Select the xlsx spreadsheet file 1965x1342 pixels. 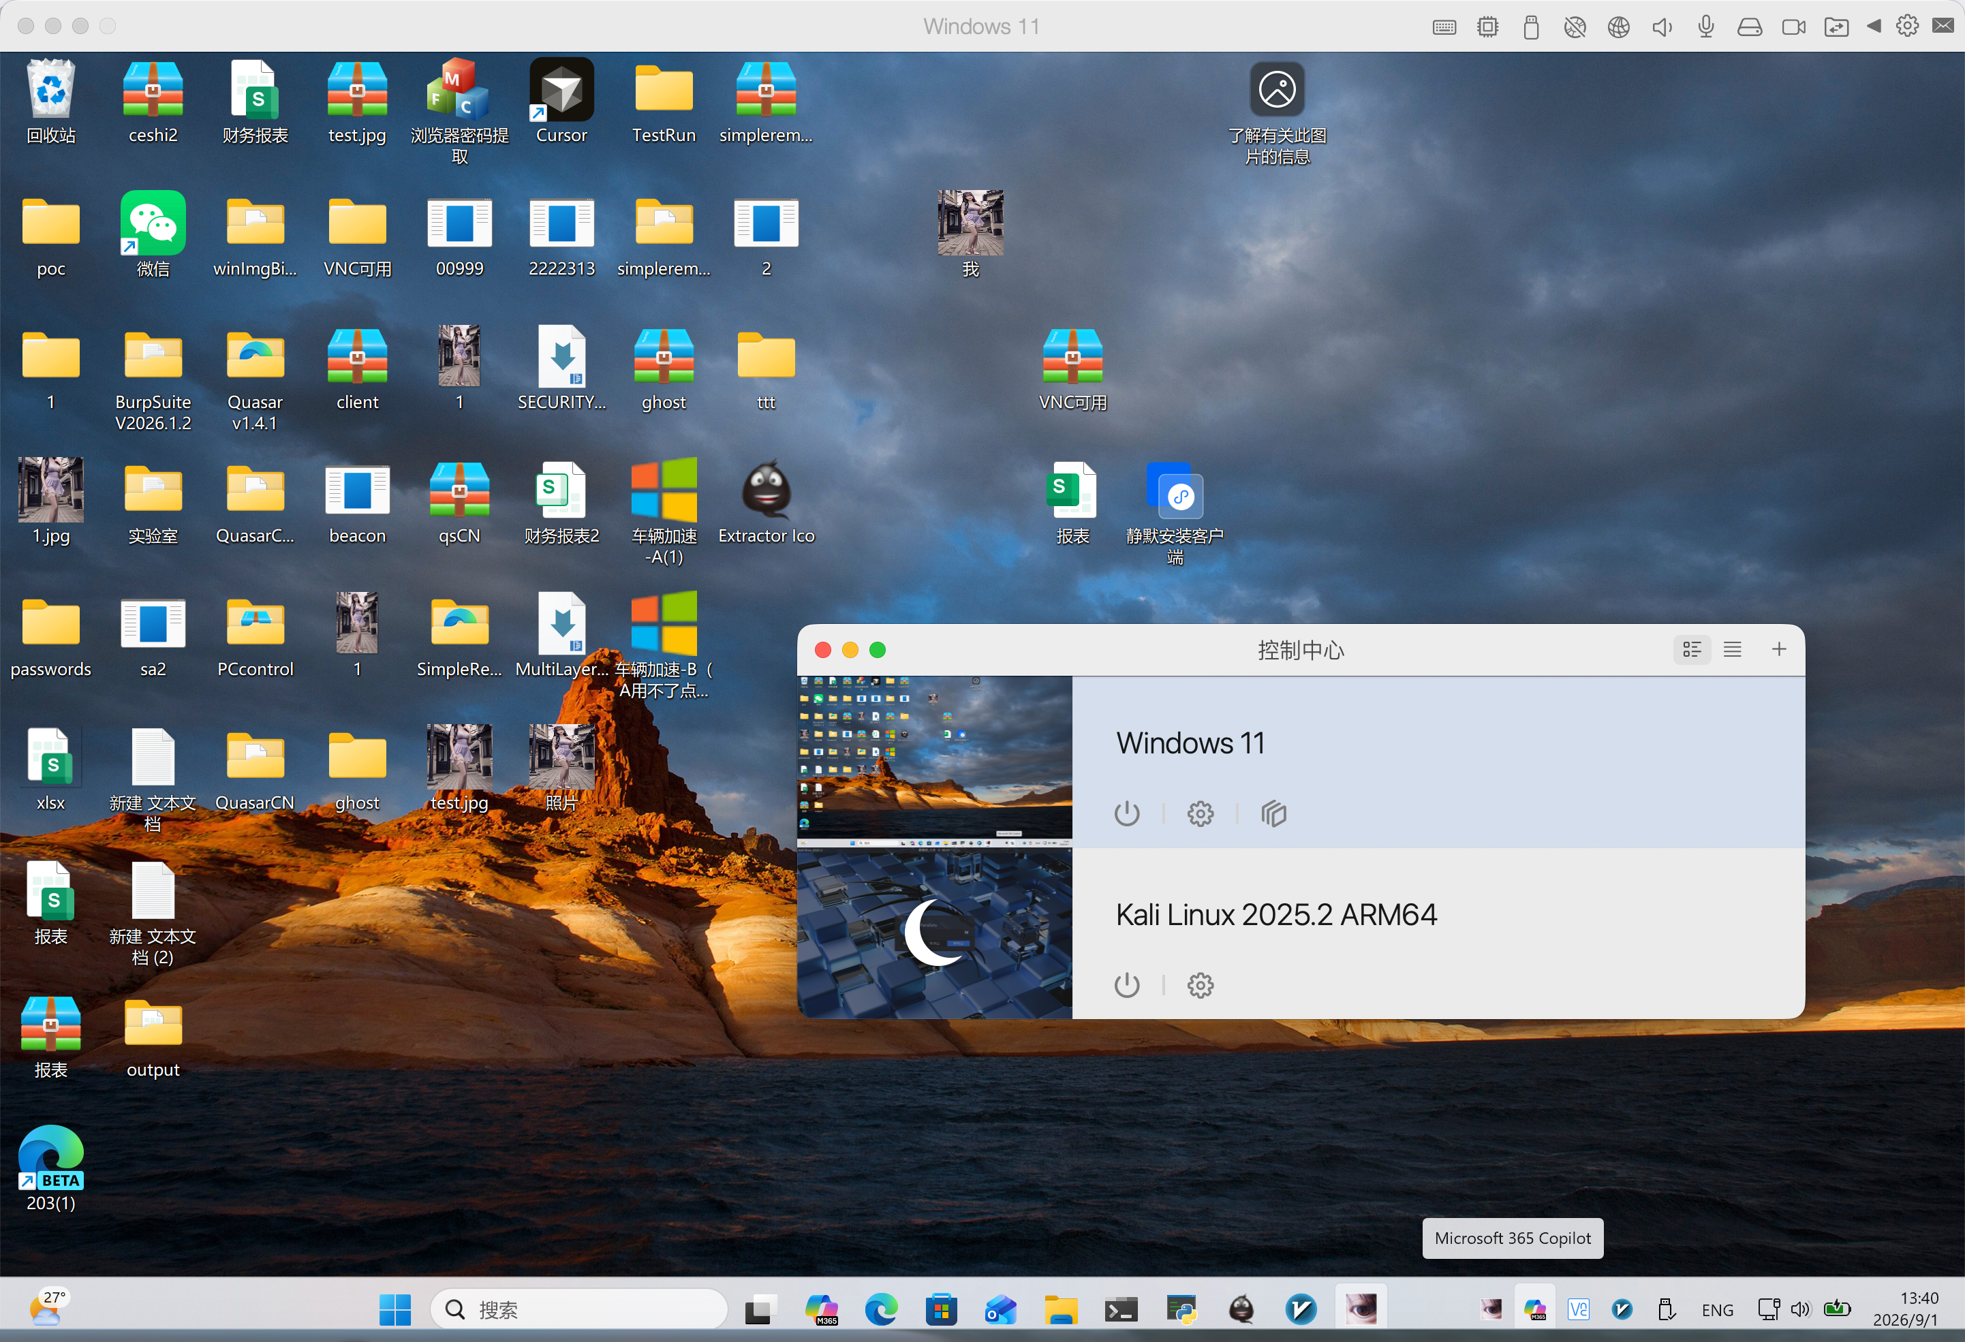coord(50,768)
